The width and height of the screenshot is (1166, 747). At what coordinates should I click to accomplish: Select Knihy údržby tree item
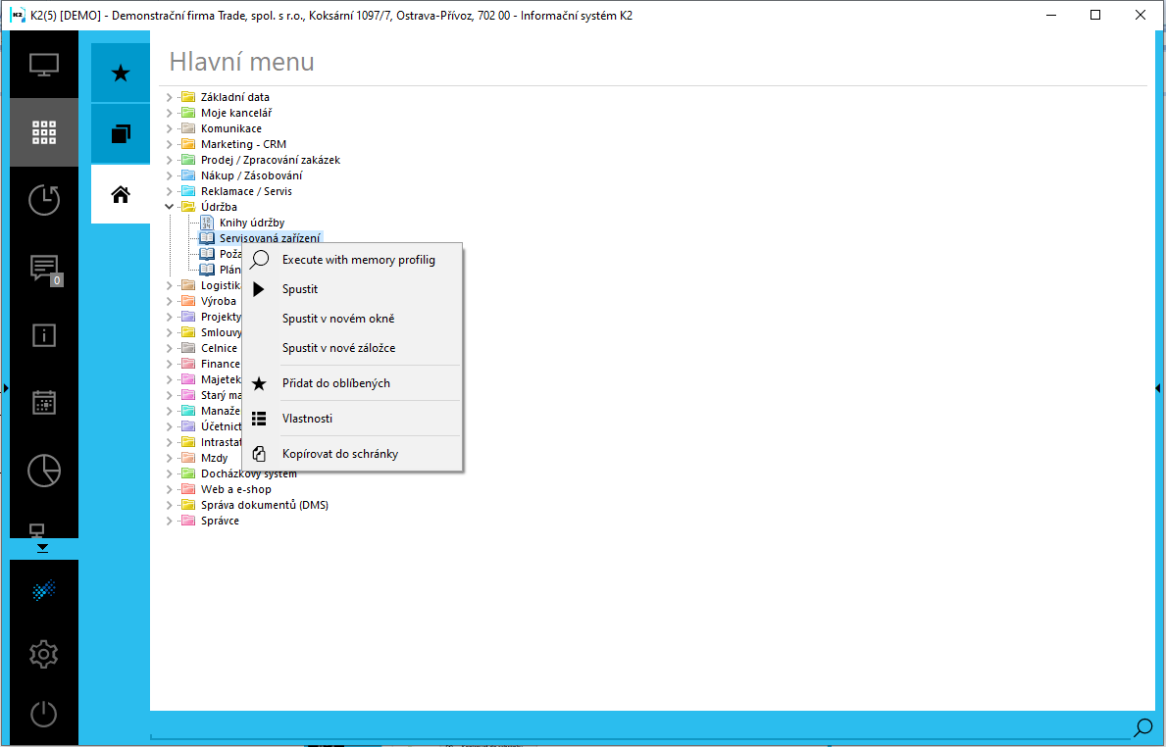(x=252, y=223)
